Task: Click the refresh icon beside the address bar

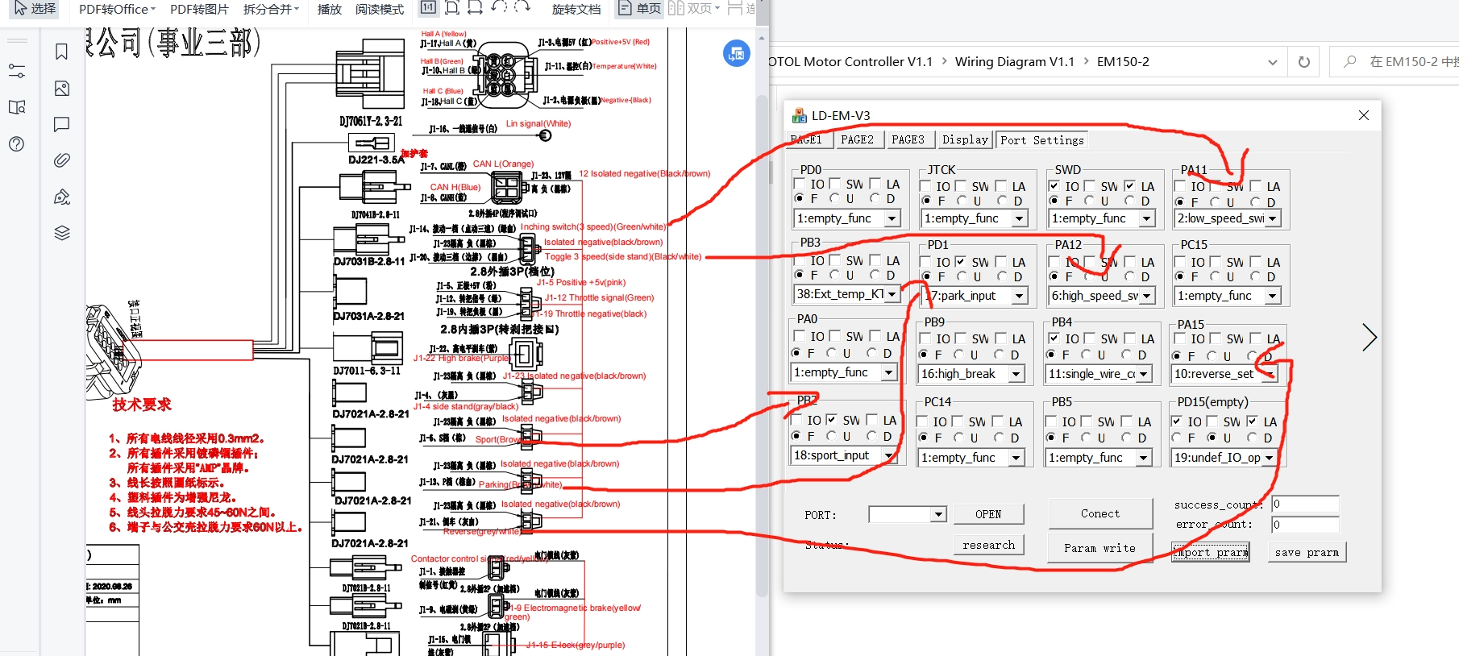Action: point(1303,62)
